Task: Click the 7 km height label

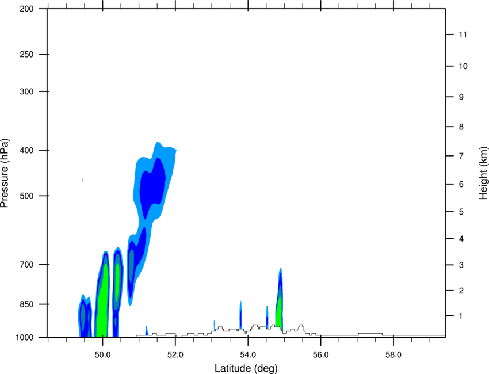Action: 461,156
